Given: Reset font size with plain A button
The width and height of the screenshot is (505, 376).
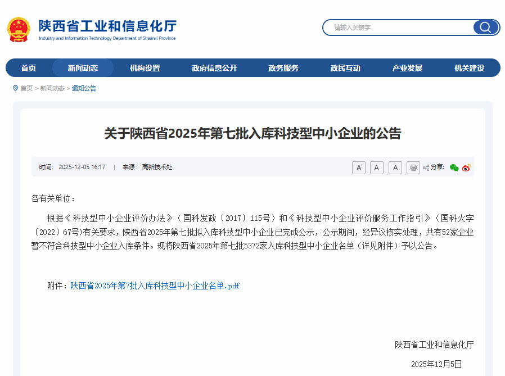Looking at the screenshot, I should (395, 167).
